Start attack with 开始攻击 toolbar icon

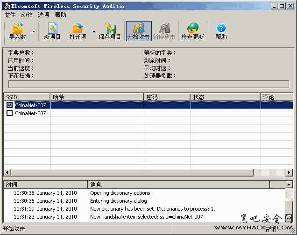pyautogui.click(x=138, y=30)
